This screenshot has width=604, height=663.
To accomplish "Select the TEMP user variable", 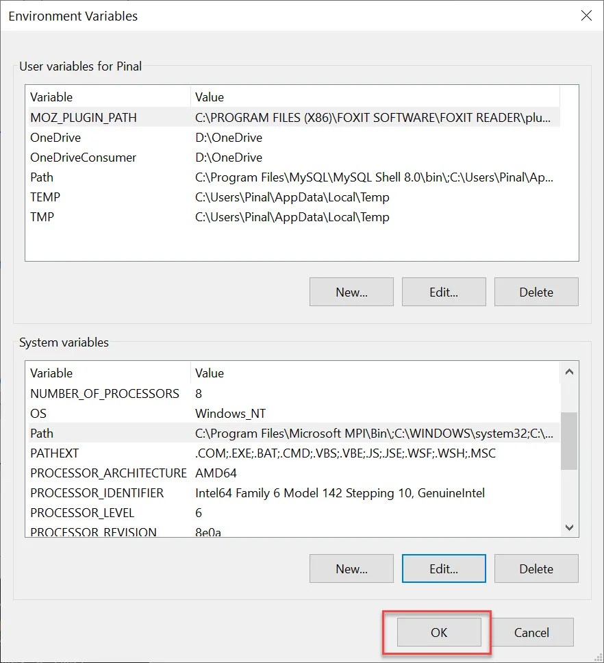I will (45, 197).
